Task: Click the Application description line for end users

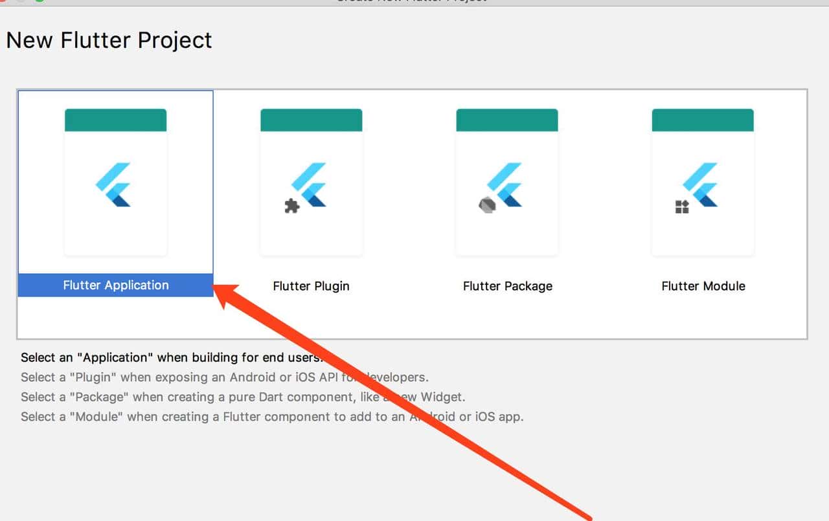Action: 170,357
